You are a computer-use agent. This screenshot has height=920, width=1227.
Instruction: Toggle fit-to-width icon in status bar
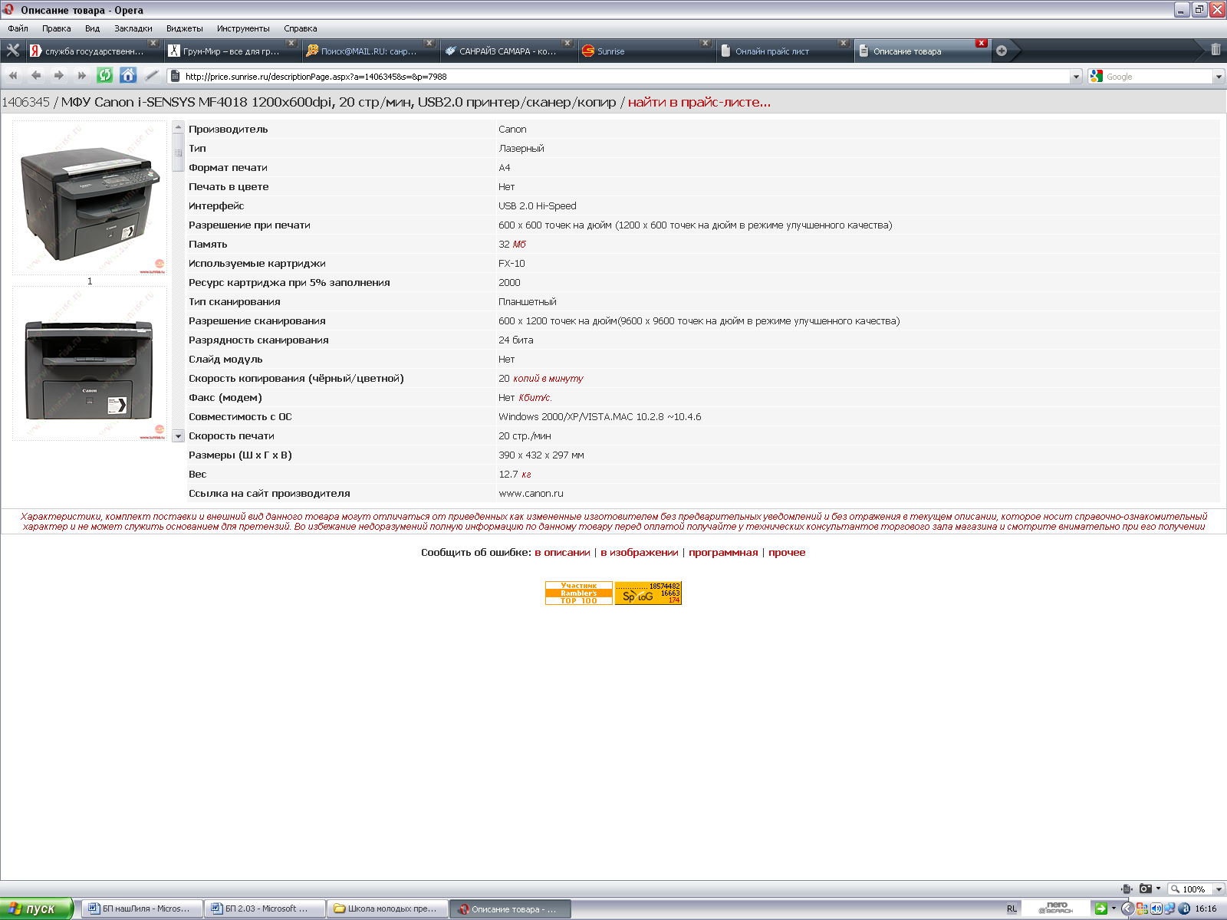pos(1126,889)
